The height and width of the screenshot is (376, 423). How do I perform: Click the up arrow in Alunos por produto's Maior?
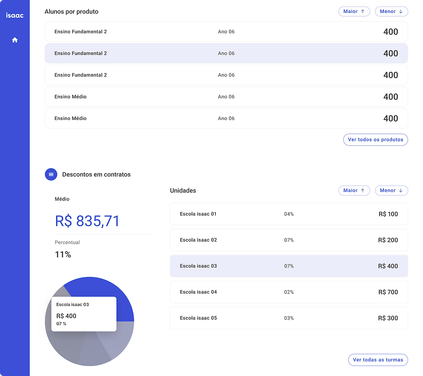click(363, 12)
